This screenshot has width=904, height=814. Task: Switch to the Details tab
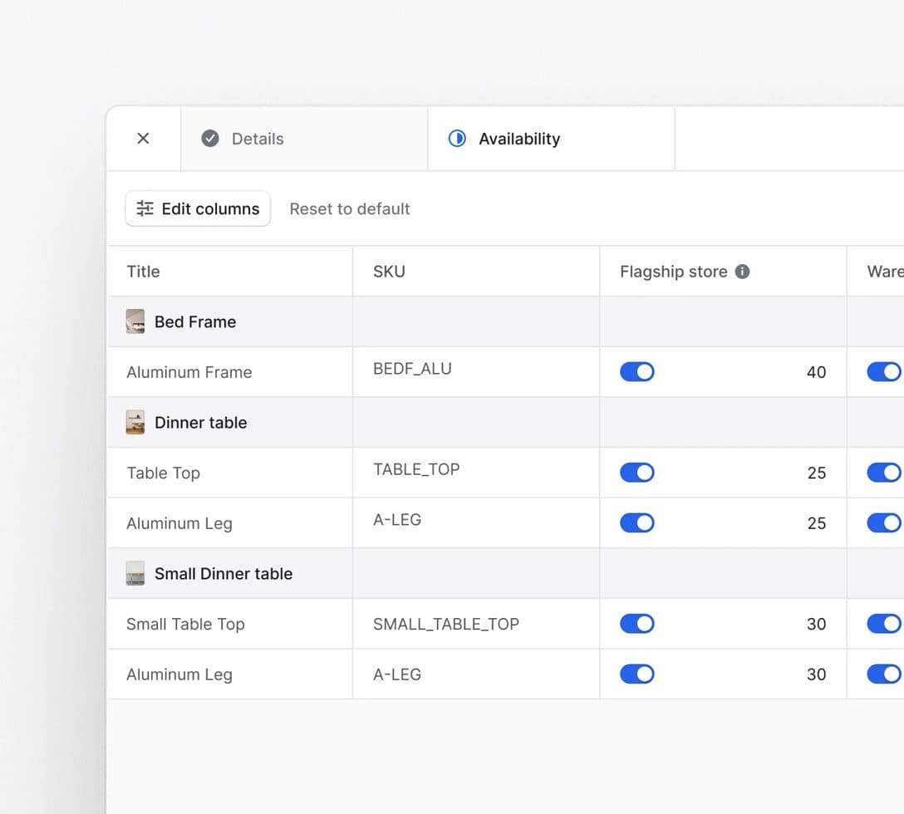(x=304, y=139)
